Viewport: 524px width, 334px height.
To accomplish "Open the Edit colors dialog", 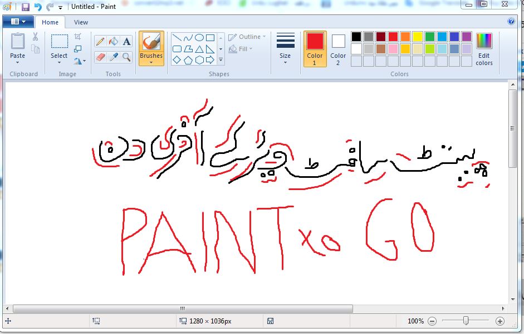I will [484, 48].
